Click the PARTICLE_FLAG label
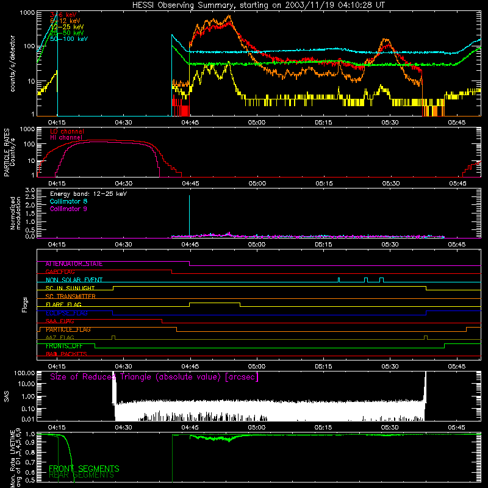 coord(68,329)
